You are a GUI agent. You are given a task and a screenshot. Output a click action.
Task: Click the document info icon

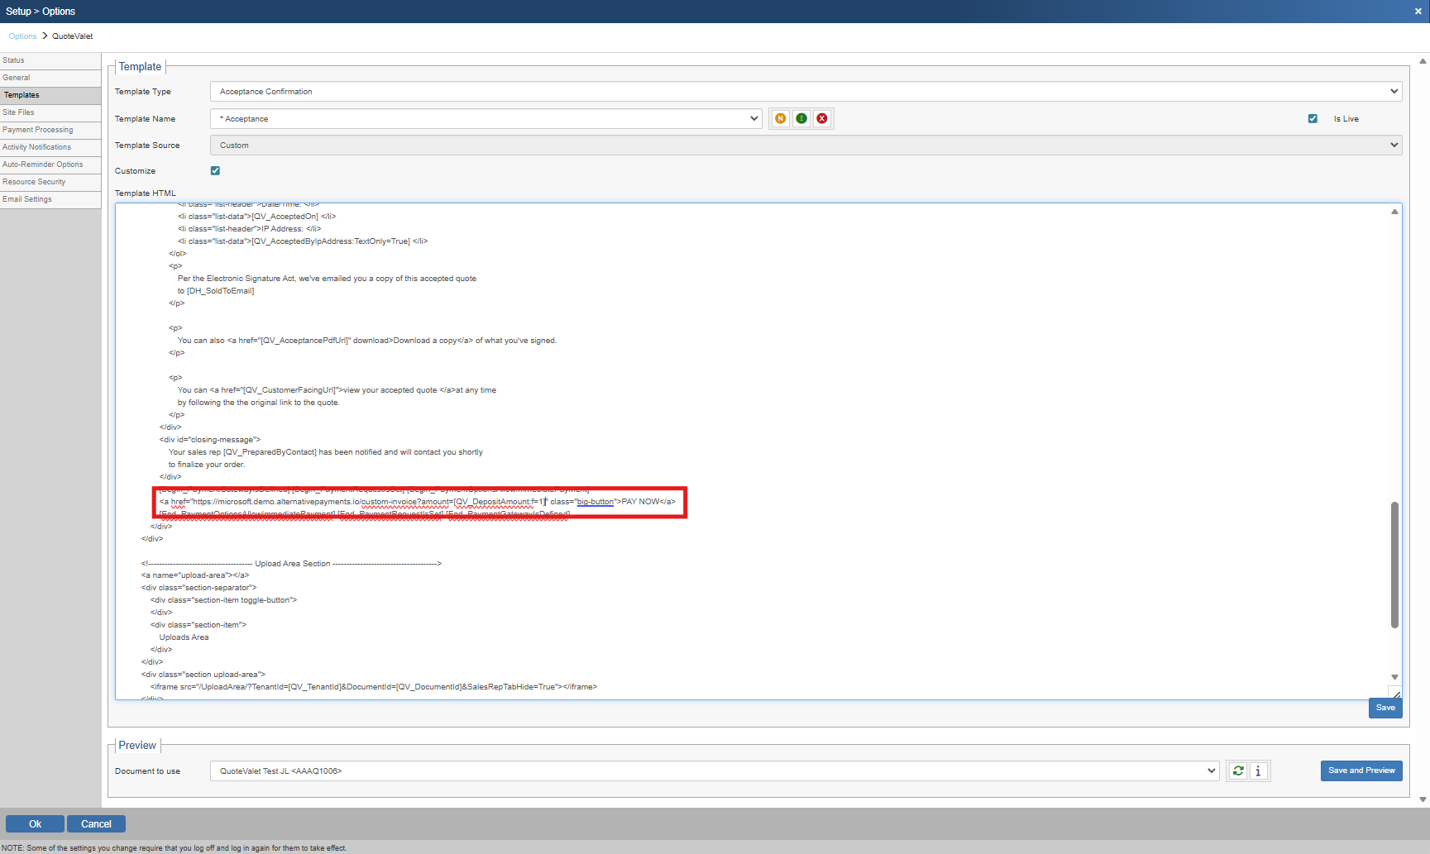pos(1259,771)
